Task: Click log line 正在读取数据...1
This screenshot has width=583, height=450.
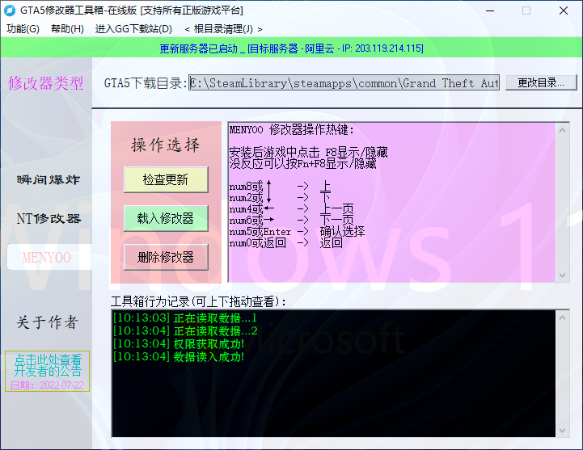Action: pos(185,318)
